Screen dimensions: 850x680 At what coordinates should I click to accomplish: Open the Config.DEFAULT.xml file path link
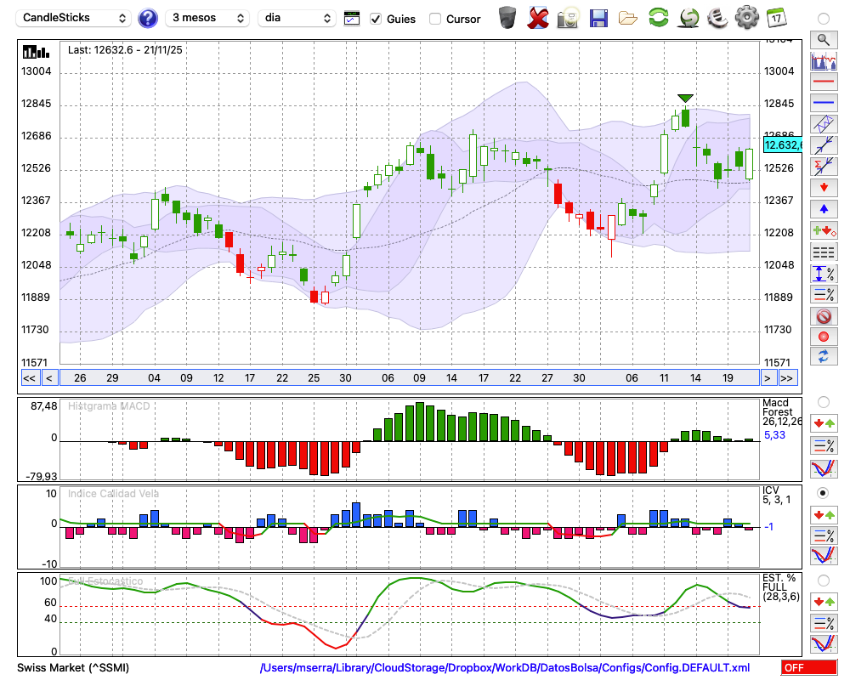pos(505,668)
